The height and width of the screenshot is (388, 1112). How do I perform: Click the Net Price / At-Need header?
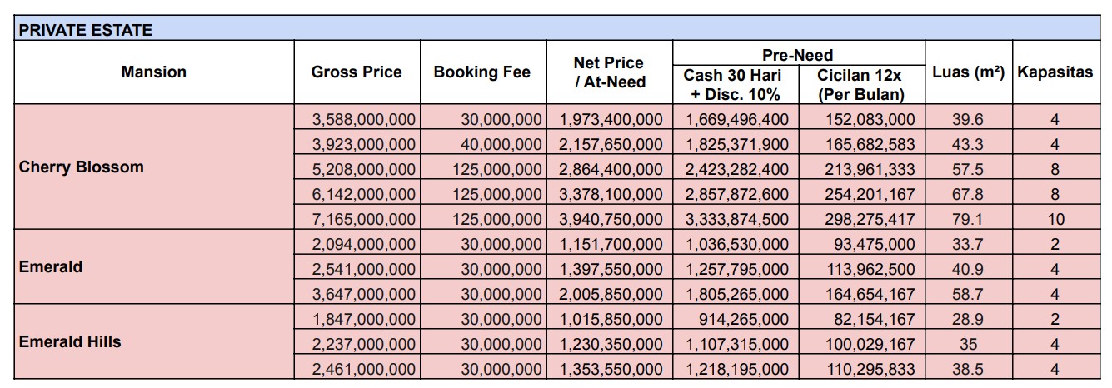(608, 72)
